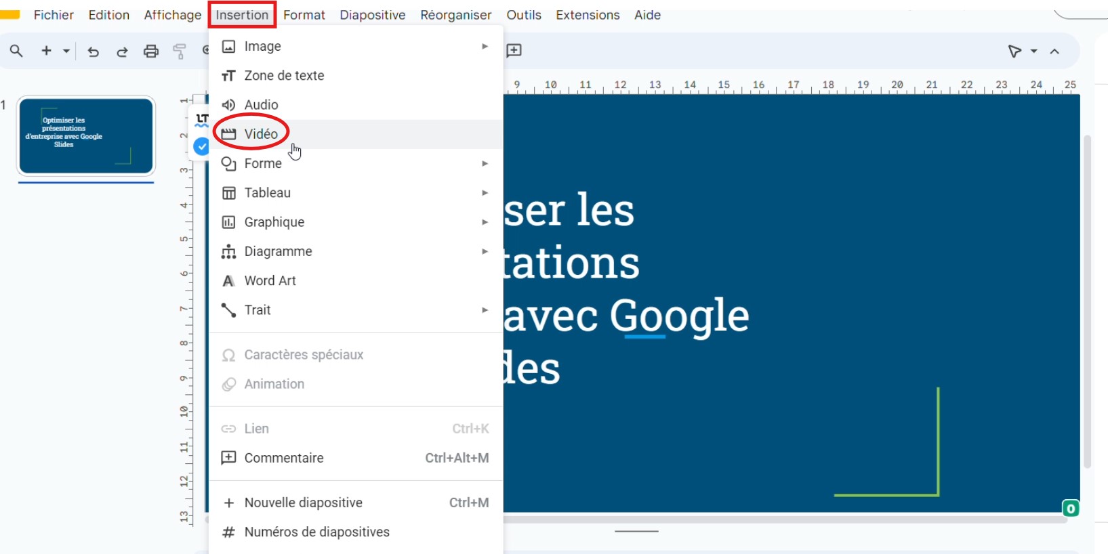Click the paint format roller icon
Viewport: 1108px width, 554px height.
click(x=180, y=51)
